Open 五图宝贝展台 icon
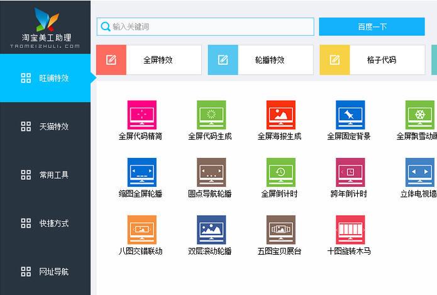The height and width of the screenshot is (295, 437). coord(281,230)
